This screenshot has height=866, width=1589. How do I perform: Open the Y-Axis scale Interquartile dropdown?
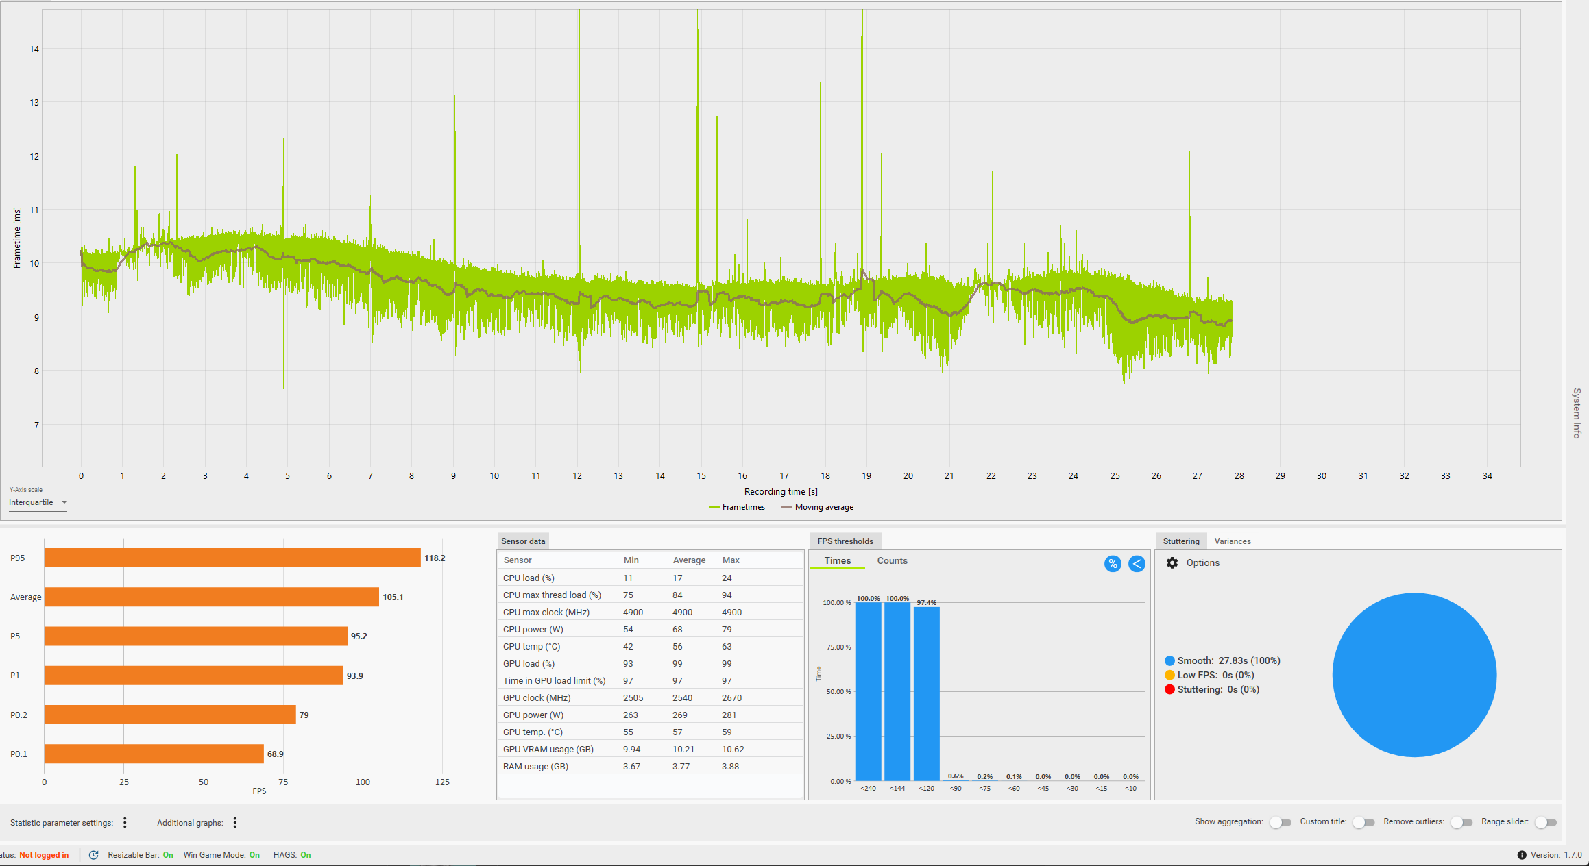(38, 502)
